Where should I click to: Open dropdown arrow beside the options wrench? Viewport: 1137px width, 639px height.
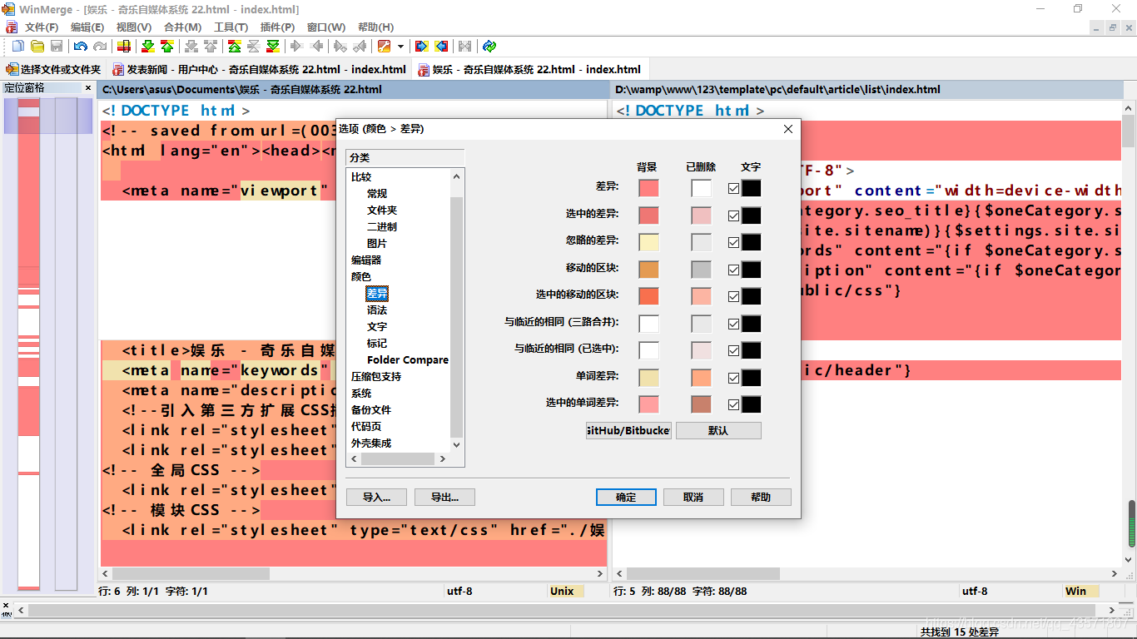point(400,47)
